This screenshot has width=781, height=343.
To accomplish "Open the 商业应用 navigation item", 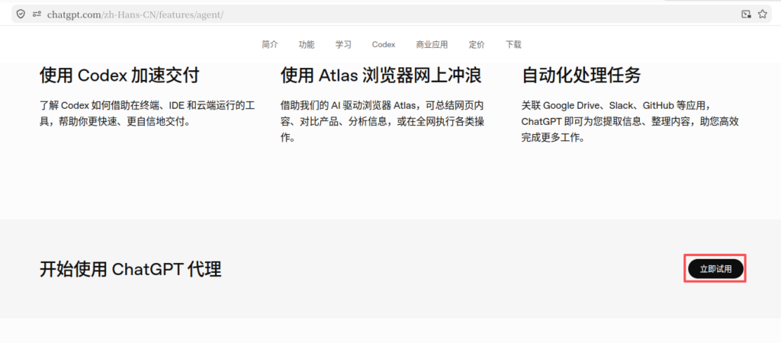I will 432,44.
